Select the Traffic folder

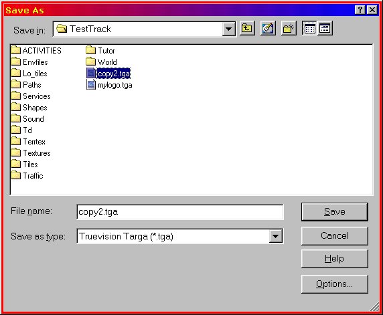click(27, 176)
